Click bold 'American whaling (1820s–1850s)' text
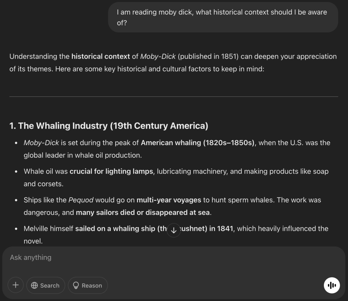 (x=198, y=143)
